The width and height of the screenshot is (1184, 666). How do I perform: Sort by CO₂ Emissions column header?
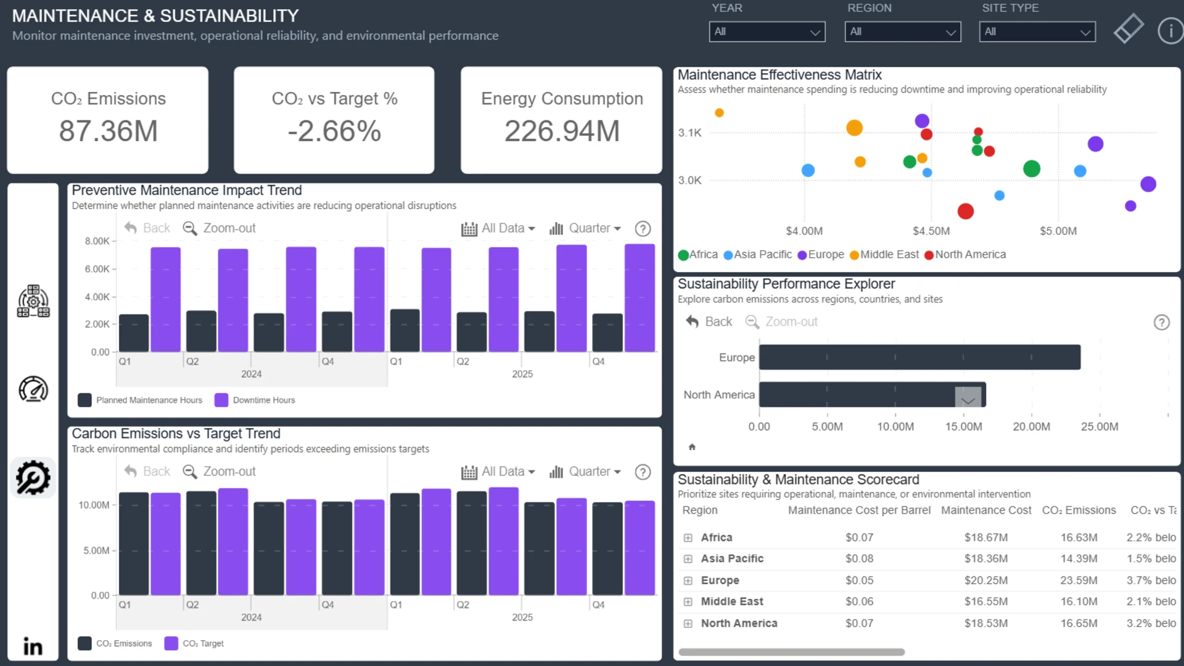coord(1079,511)
